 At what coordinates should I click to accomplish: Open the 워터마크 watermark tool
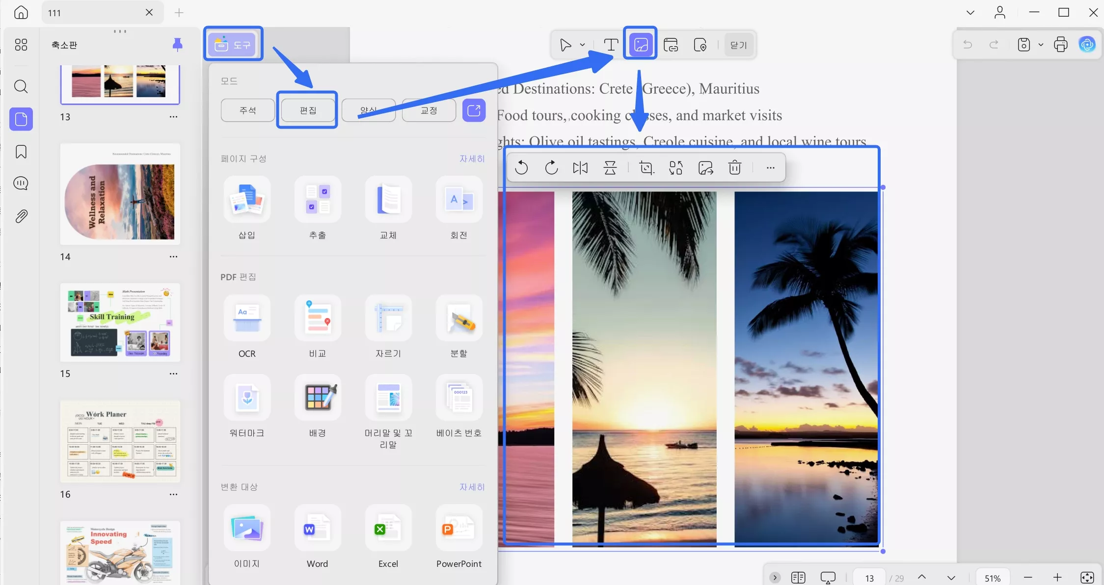247,406
